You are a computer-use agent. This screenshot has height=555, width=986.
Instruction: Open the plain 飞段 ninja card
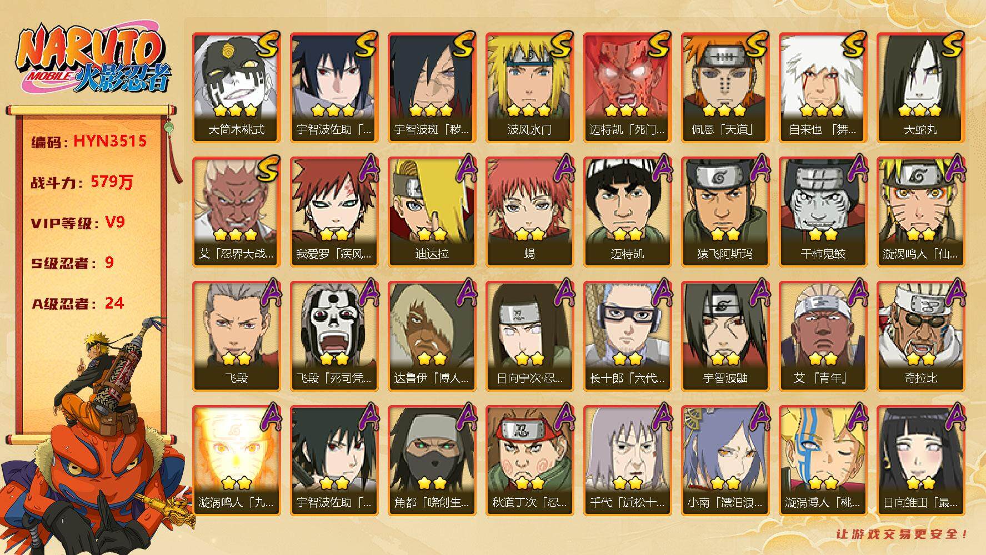[x=236, y=336]
